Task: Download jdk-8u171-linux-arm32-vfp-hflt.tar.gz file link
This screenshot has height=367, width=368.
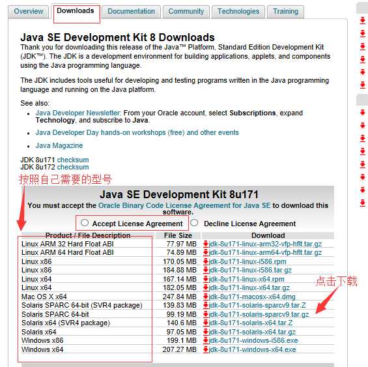Action: click(x=265, y=244)
